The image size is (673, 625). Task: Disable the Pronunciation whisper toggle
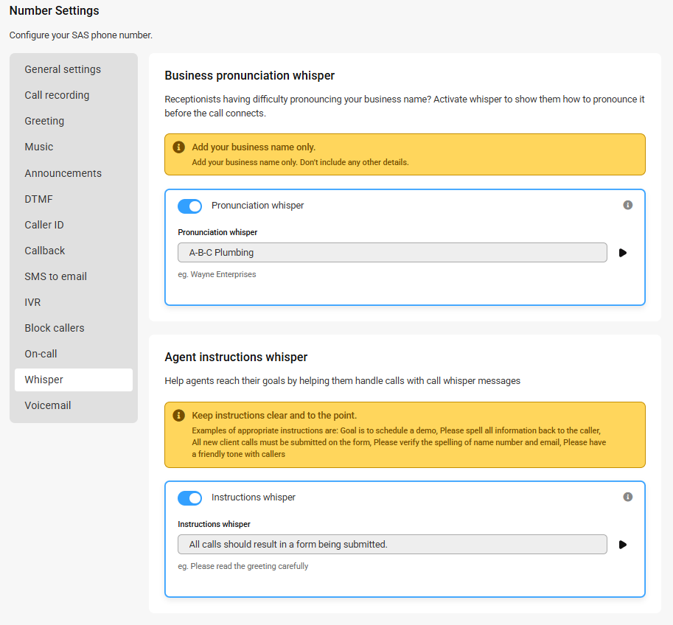point(189,206)
